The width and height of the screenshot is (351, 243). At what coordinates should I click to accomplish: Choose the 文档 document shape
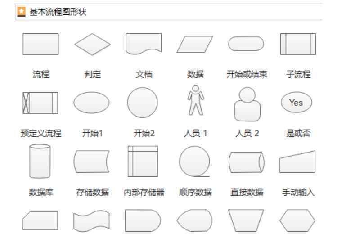(x=144, y=44)
